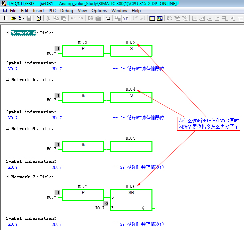Image resolution: width=244 pixels, height=230 pixels.
Task: Open the File menu
Action: 13,11
